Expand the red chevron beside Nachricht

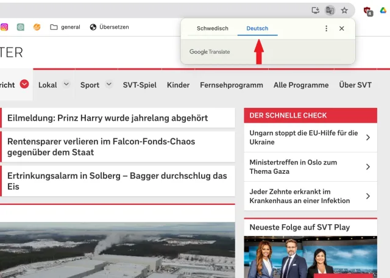click(x=24, y=84)
